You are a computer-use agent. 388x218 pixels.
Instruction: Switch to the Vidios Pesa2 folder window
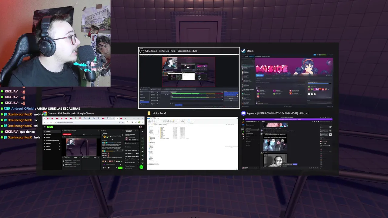click(193, 143)
